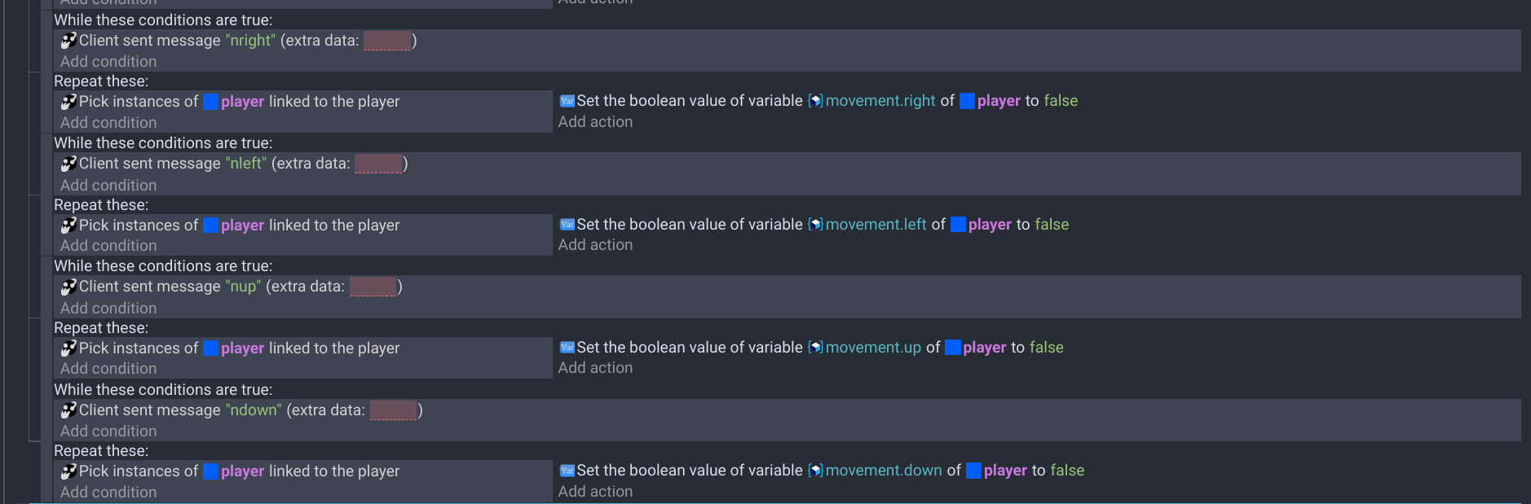Click multiplayer icon beside "nup" message condition

click(x=69, y=287)
